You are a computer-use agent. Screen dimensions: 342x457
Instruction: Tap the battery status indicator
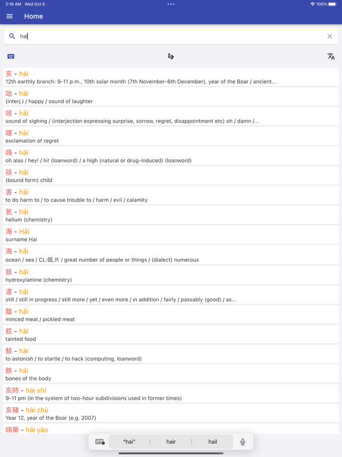(332, 4)
